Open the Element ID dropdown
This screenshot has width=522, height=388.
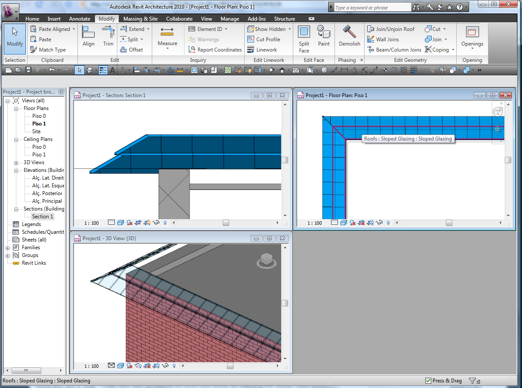[x=226, y=29]
